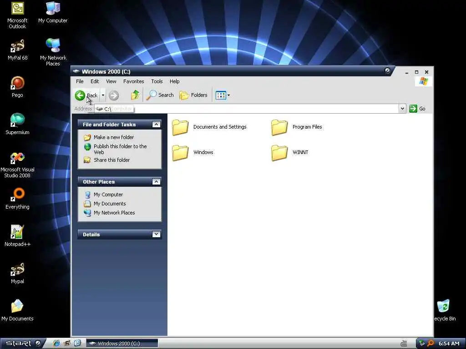
Task: Open the Search pane with magnifier
Action: tap(160, 95)
